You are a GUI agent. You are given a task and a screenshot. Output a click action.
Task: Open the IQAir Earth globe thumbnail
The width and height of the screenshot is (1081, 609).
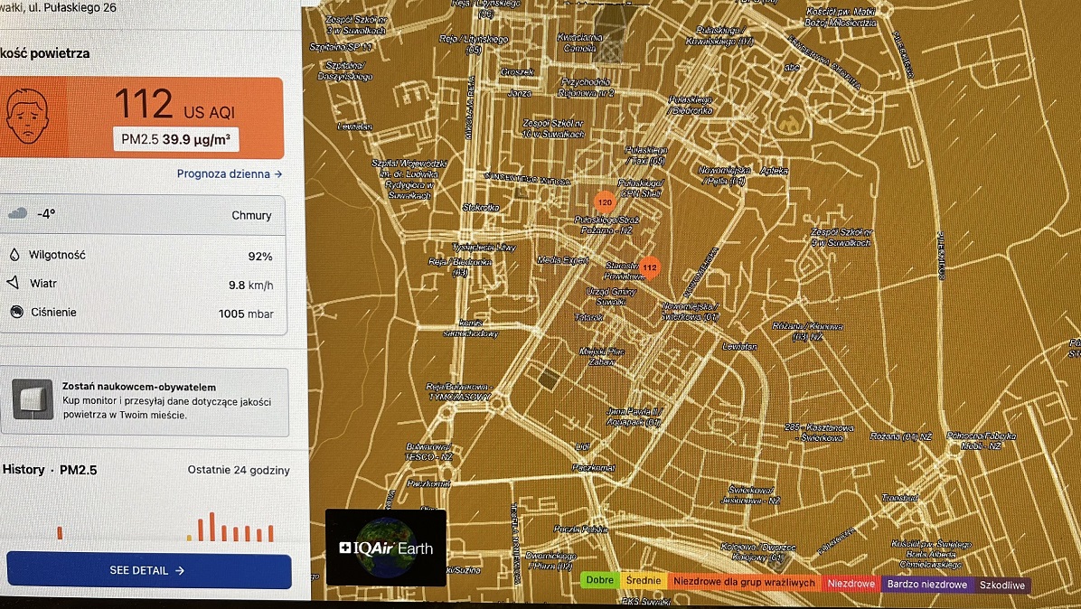pyautogui.click(x=385, y=548)
